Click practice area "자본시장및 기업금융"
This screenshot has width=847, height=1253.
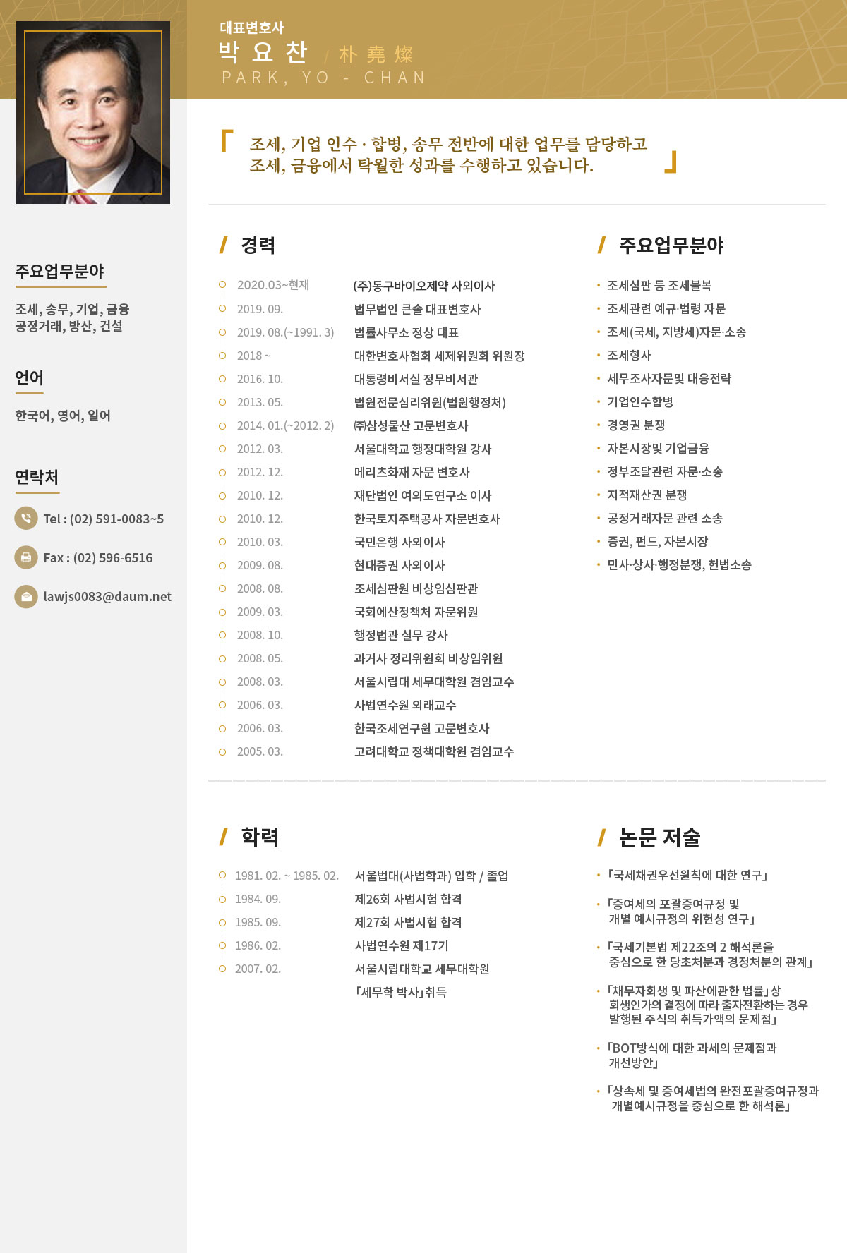point(659,448)
